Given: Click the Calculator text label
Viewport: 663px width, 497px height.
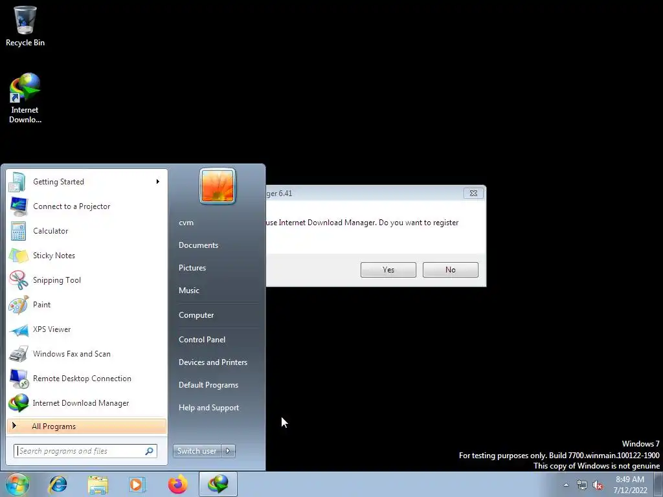Looking at the screenshot, I should (x=51, y=231).
